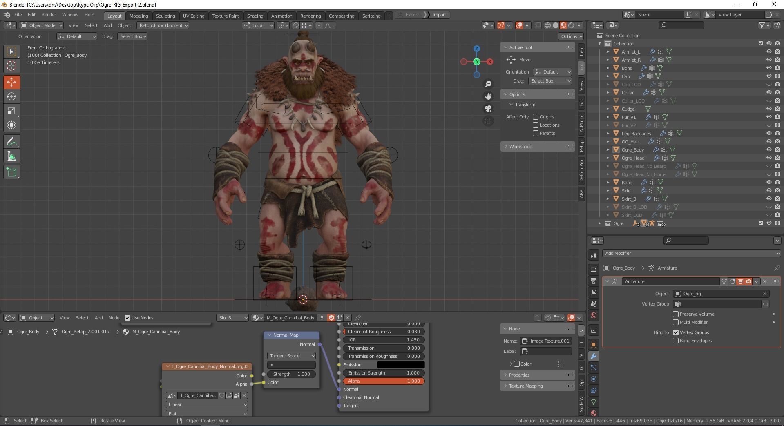The height and width of the screenshot is (426, 784).
Task: Unlink the M_Ogre_Cannibal_Body material
Action: [x=348, y=318]
